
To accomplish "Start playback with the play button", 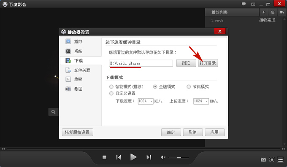I will point(133,157).
